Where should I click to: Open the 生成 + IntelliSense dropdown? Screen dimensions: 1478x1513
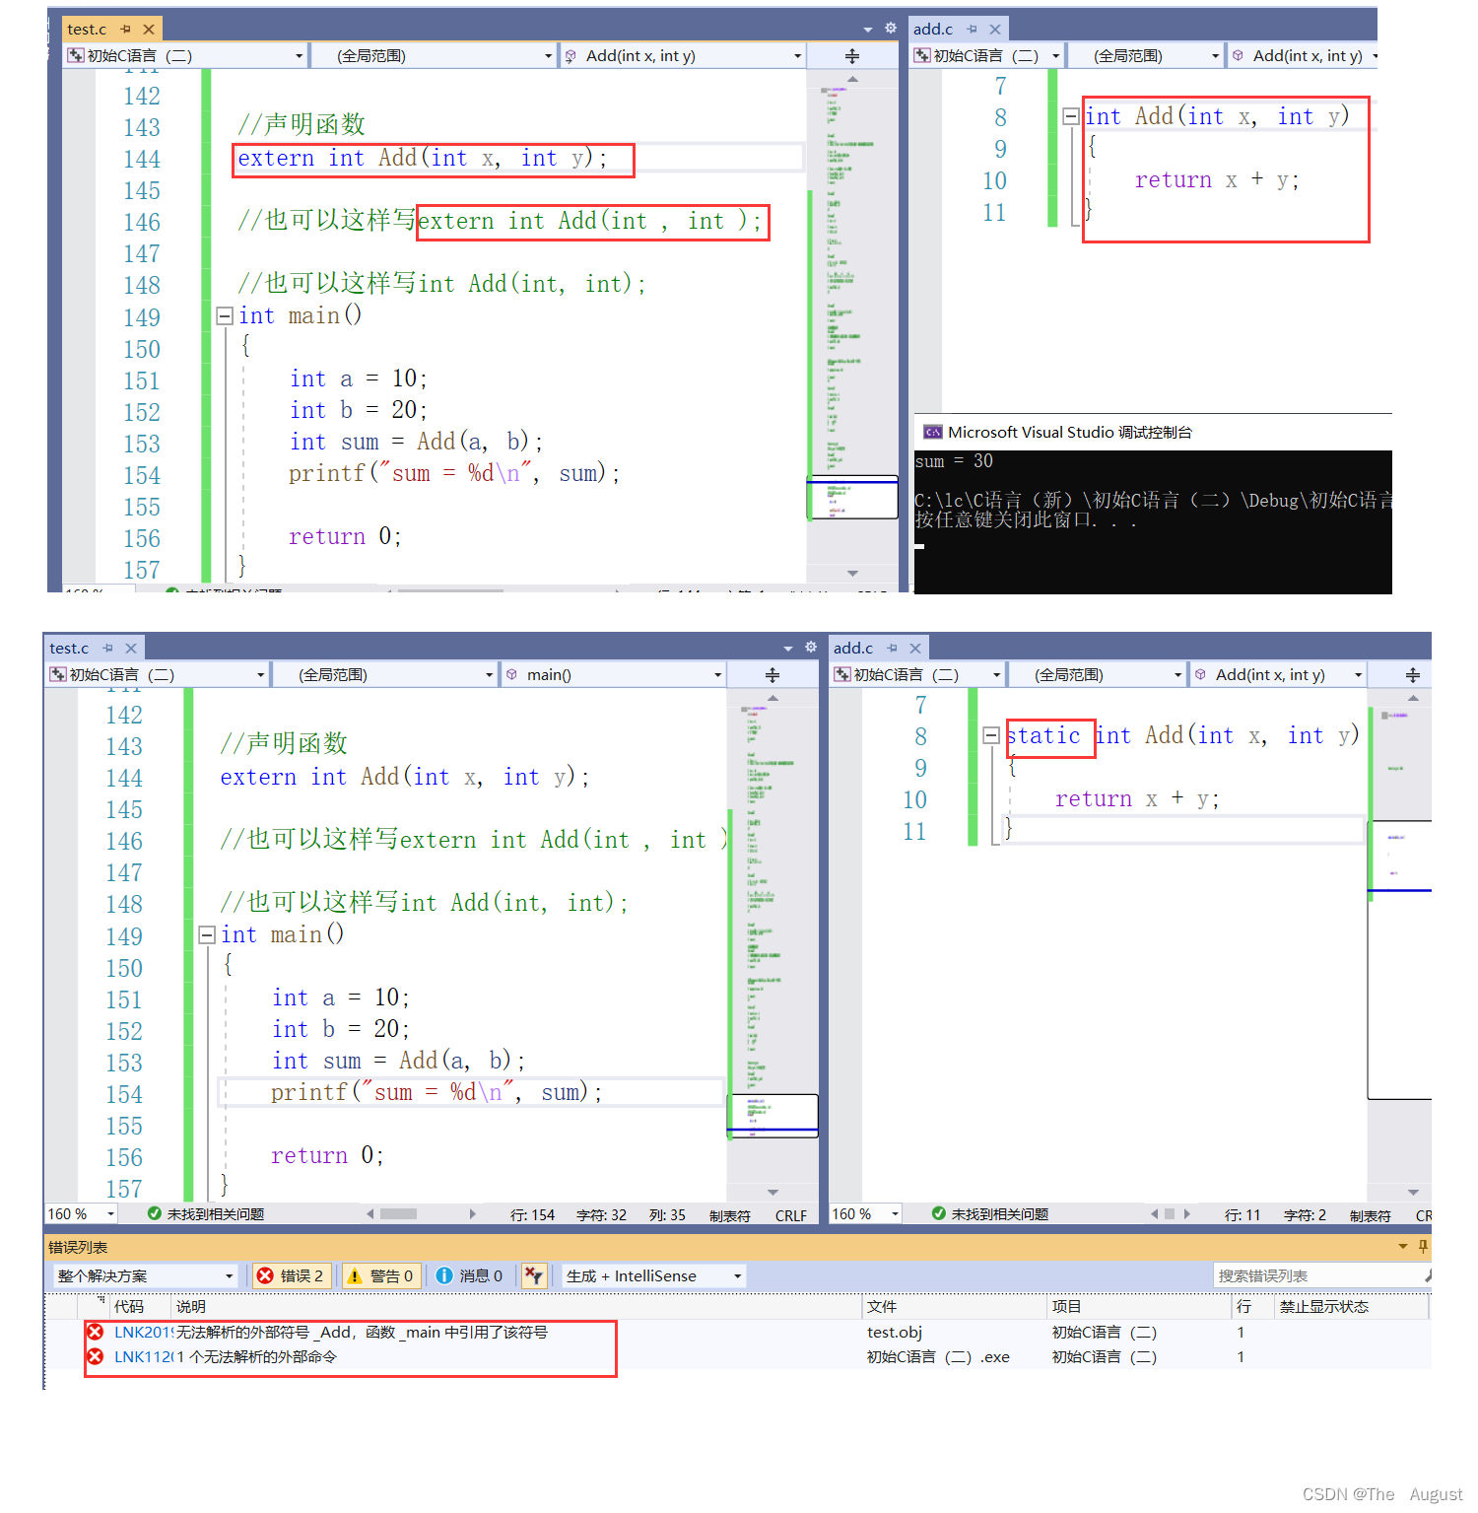pyautogui.click(x=654, y=1275)
